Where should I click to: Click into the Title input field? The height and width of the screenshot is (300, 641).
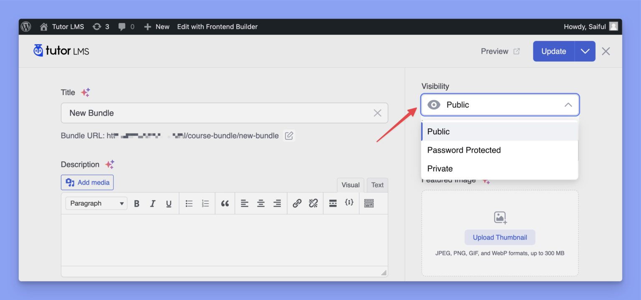pos(217,113)
